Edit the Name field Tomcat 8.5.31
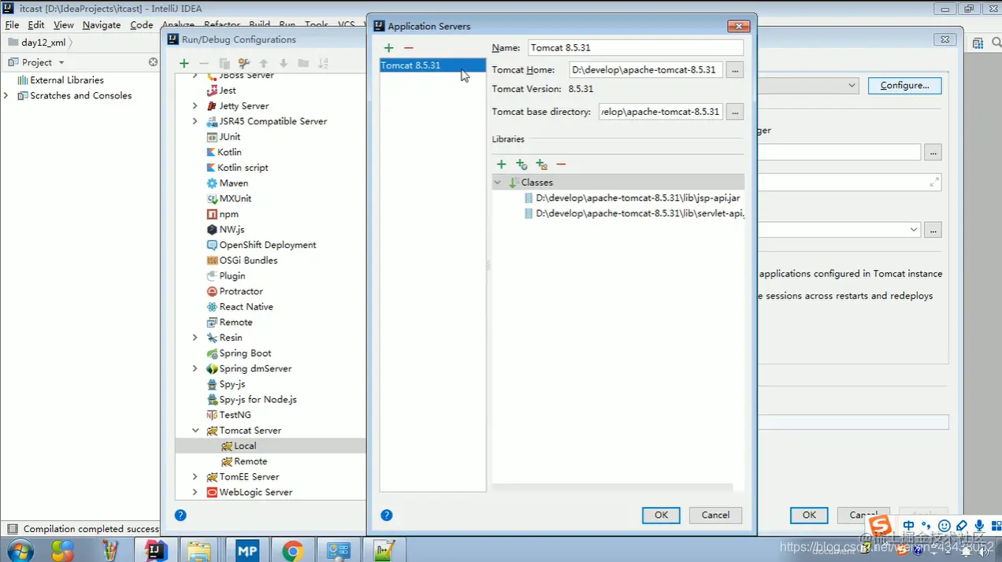 [635, 48]
